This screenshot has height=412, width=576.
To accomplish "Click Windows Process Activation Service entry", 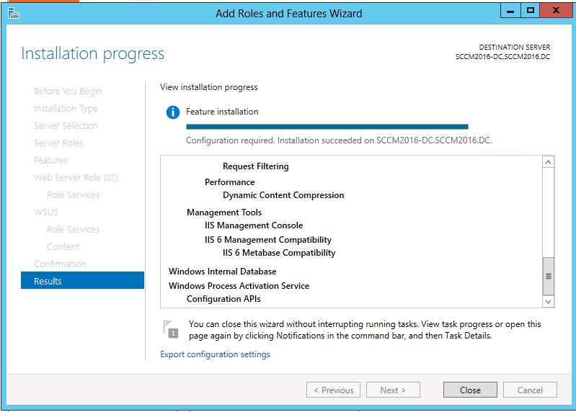I will click(x=239, y=286).
